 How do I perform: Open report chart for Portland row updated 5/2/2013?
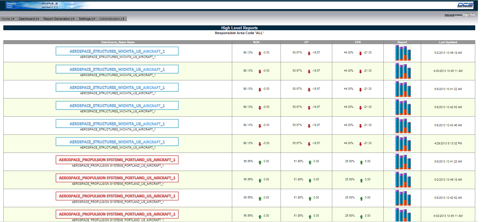(402, 180)
